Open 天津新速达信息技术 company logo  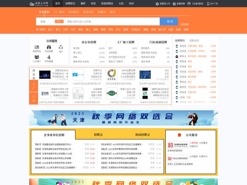pyautogui.click(x=45, y=75)
